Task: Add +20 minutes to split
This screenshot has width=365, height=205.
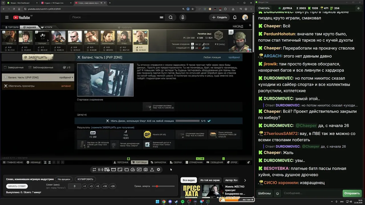Action: (x=112, y=186)
